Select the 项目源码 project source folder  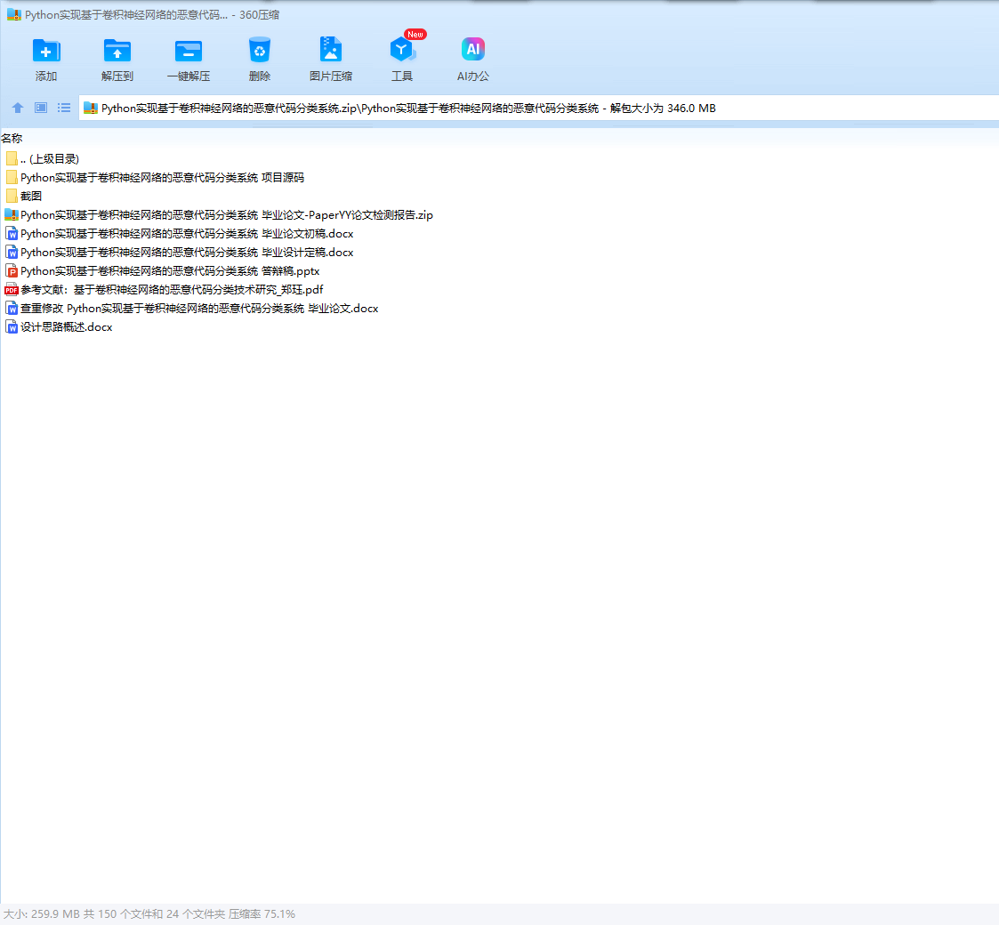pyautogui.click(x=162, y=177)
